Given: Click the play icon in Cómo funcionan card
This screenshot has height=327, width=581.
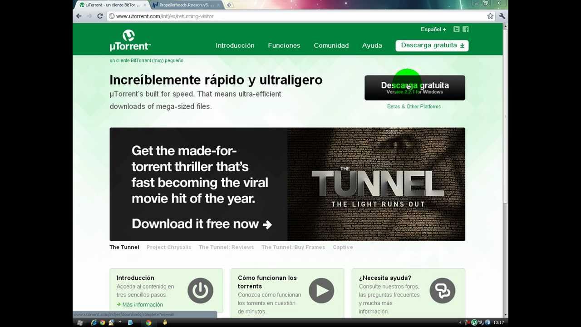Looking at the screenshot, I should 321,291.
